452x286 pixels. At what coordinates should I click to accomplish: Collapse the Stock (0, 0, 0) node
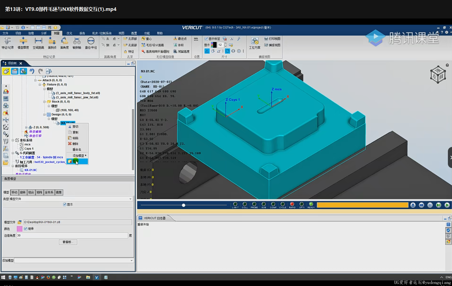tap(44, 102)
